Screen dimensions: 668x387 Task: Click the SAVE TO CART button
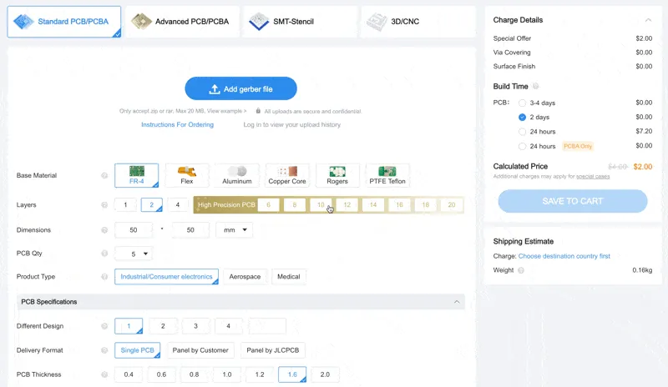[x=573, y=201]
